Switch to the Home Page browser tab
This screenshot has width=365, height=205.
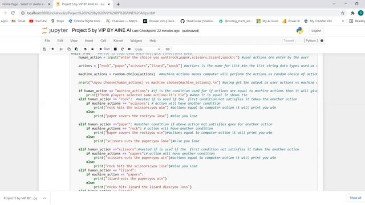click(x=23, y=4)
